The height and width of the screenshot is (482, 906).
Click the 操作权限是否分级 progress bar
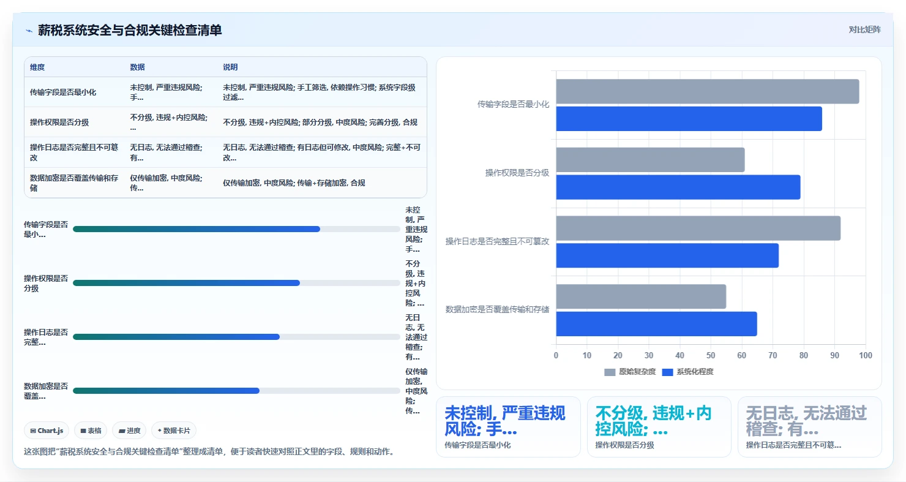[x=236, y=283]
